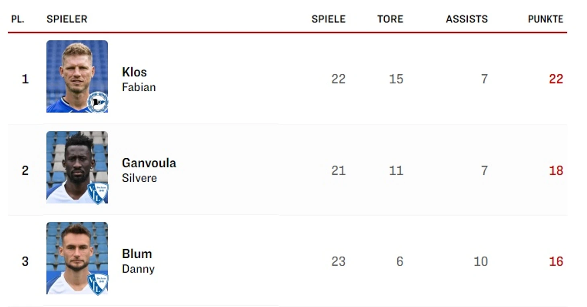Sort table by SPIELE column header

[328, 19]
